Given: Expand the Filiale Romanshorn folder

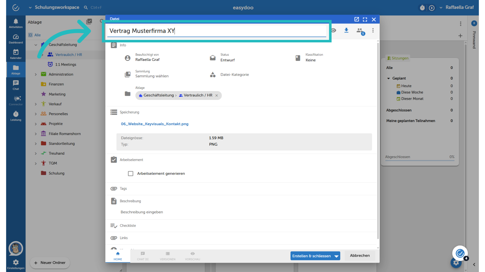Looking at the screenshot, I should tap(36, 134).
